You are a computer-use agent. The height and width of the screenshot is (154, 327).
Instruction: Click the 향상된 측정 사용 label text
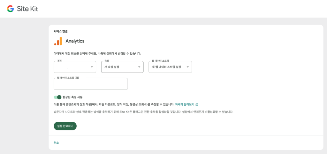point(72,97)
